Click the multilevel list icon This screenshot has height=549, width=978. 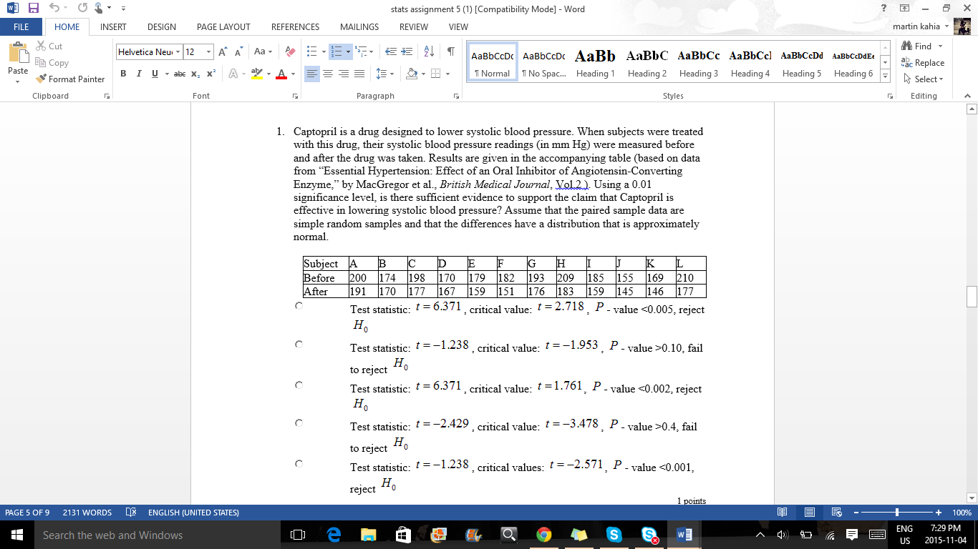(x=361, y=51)
